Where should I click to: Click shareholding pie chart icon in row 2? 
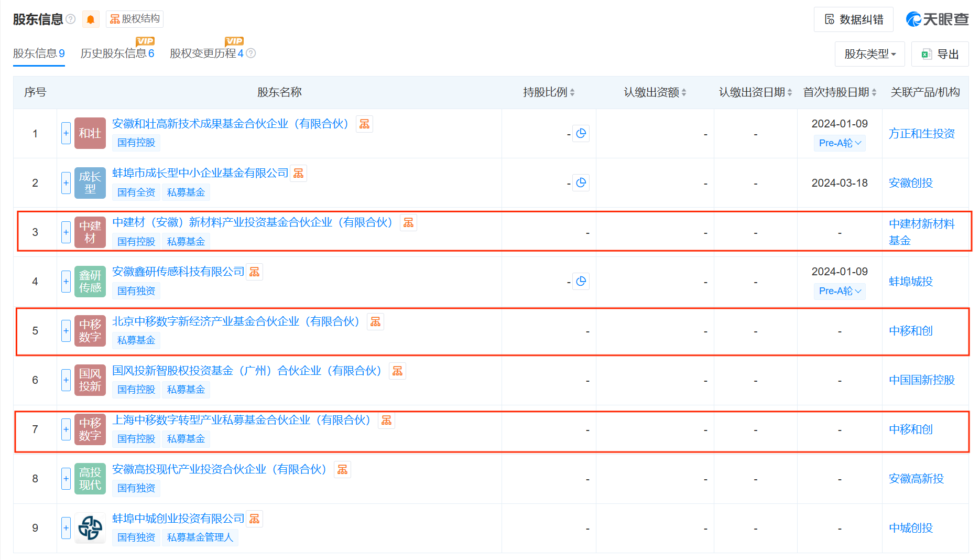coord(581,183)
